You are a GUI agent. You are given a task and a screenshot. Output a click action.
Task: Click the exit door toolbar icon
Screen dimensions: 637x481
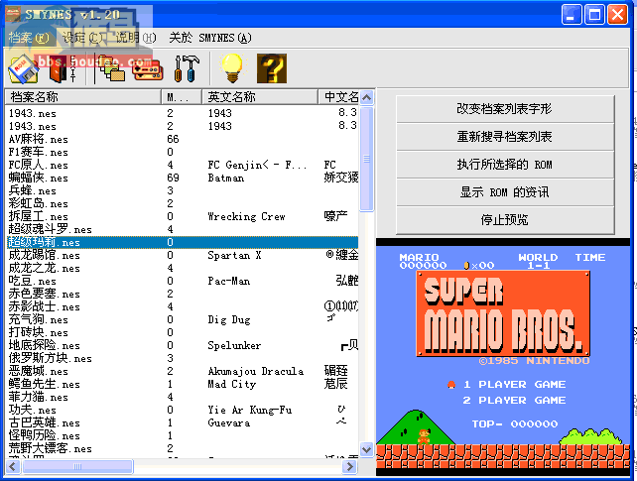click(61, 68)
